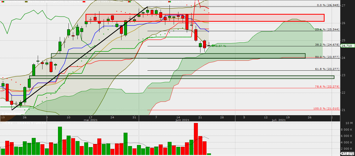This screenshot has height=156, width=355.
Task: Select the Parabolique SAR legend entry
Action: (149, 1)
